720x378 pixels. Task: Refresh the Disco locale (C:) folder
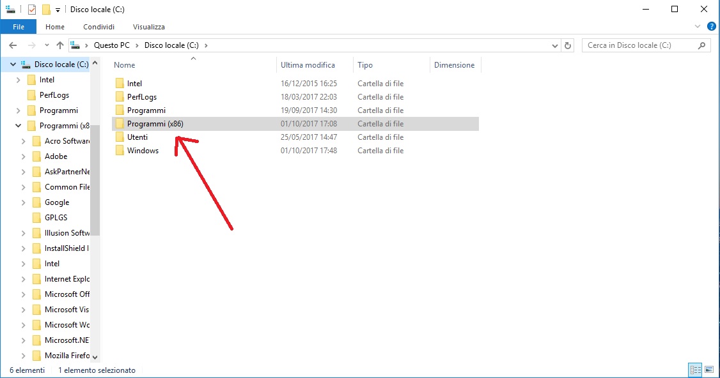(x=568, y=45)
